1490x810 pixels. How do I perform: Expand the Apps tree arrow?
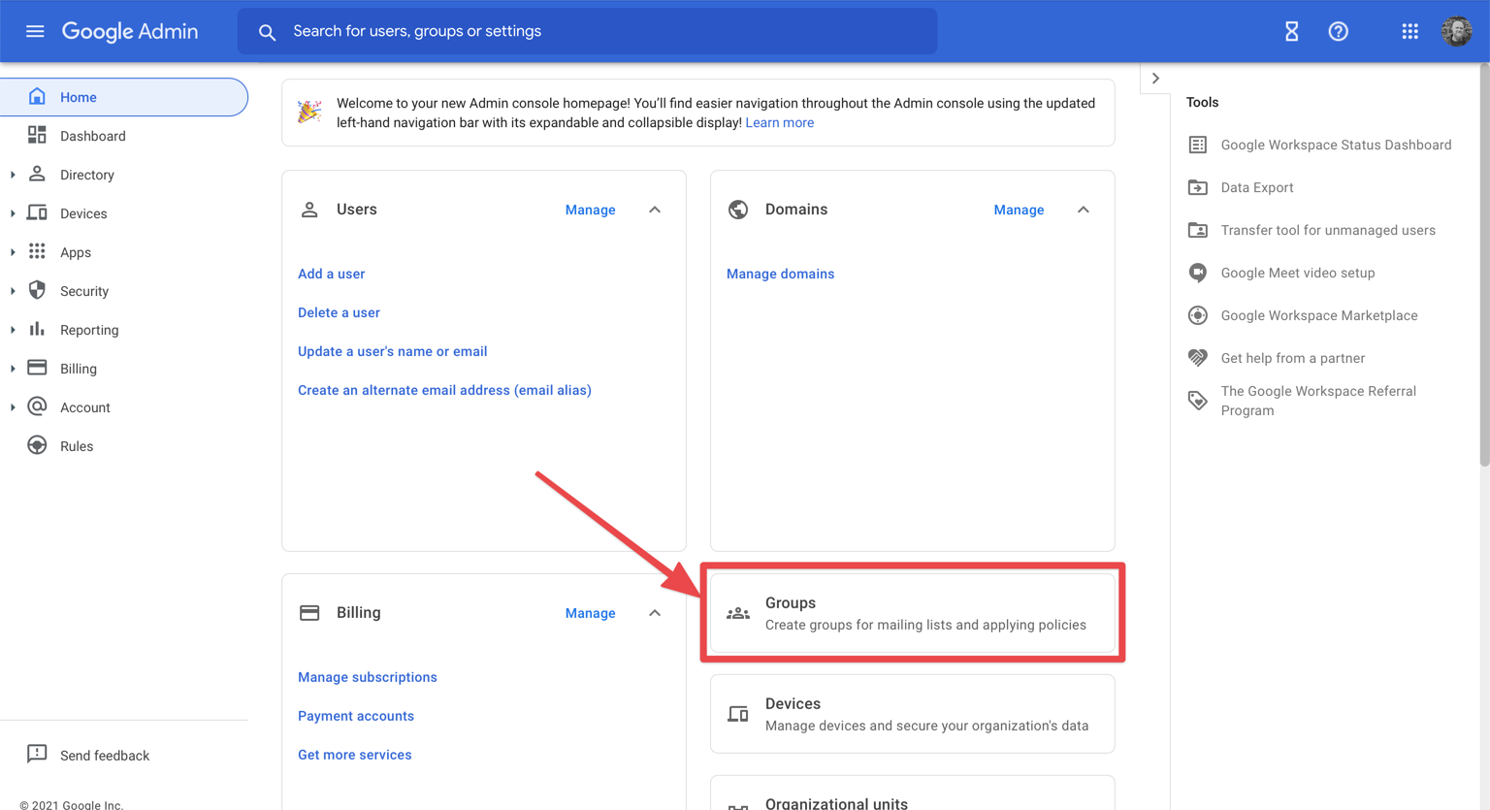(13, 252)
